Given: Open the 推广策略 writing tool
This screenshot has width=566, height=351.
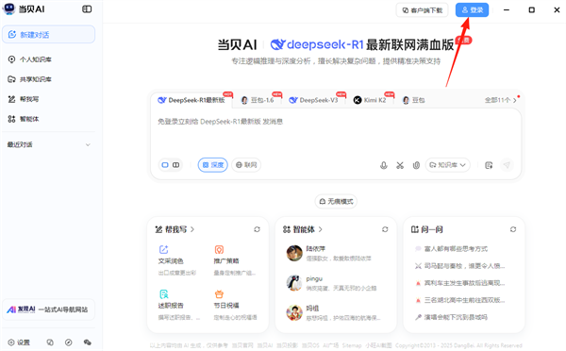Looking at the screenshot, I should coord(235,261).
